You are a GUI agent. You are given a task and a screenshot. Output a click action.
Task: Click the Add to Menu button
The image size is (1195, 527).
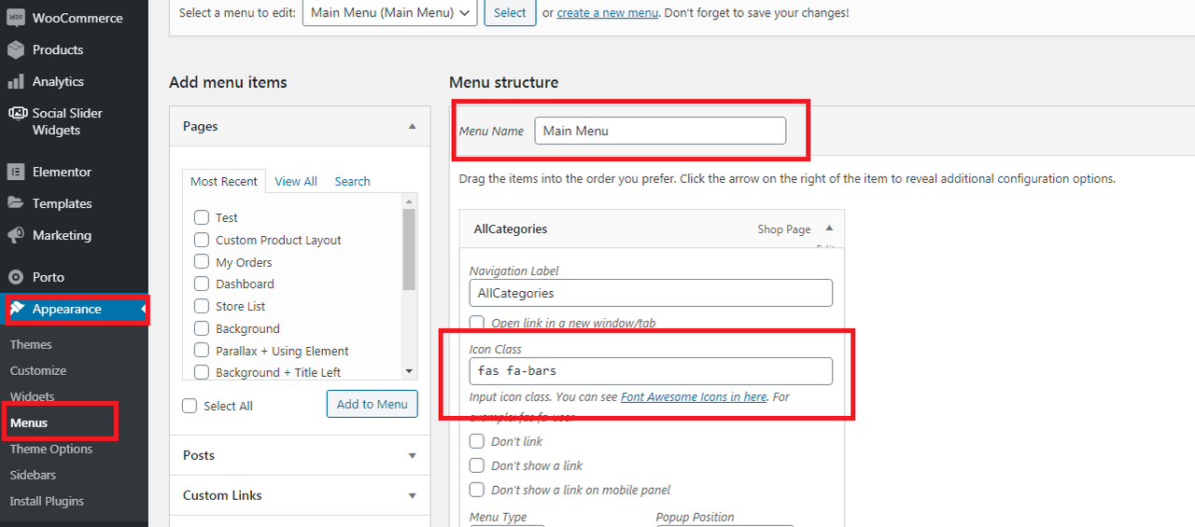pos(373,404)
